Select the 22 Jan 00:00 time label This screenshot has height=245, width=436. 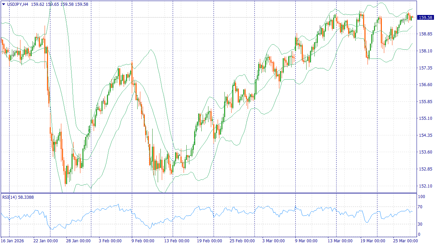tap(45, 241)
